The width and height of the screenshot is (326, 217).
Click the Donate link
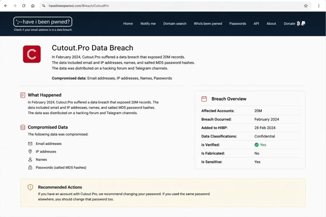[x=289, y=24]
